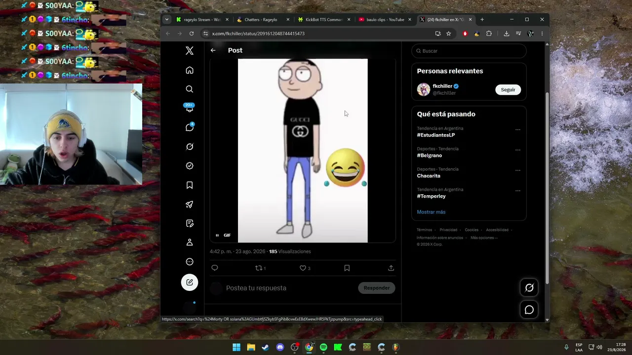Switch to the rageylo Stream tab

202,20
